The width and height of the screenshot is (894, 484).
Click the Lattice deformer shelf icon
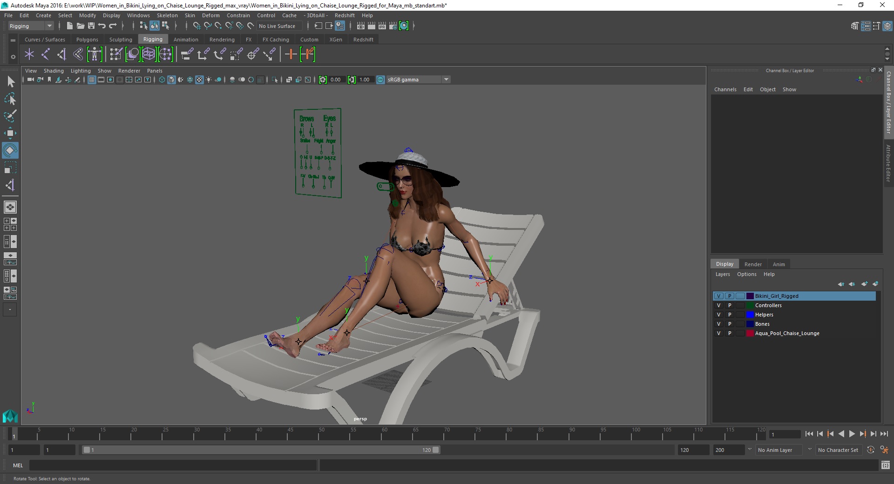point(149,54)
